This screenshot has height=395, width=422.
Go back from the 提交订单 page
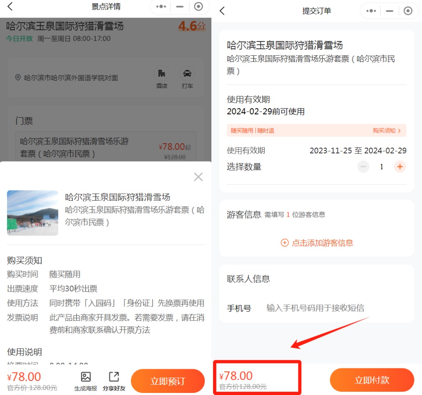click(222, 11)
